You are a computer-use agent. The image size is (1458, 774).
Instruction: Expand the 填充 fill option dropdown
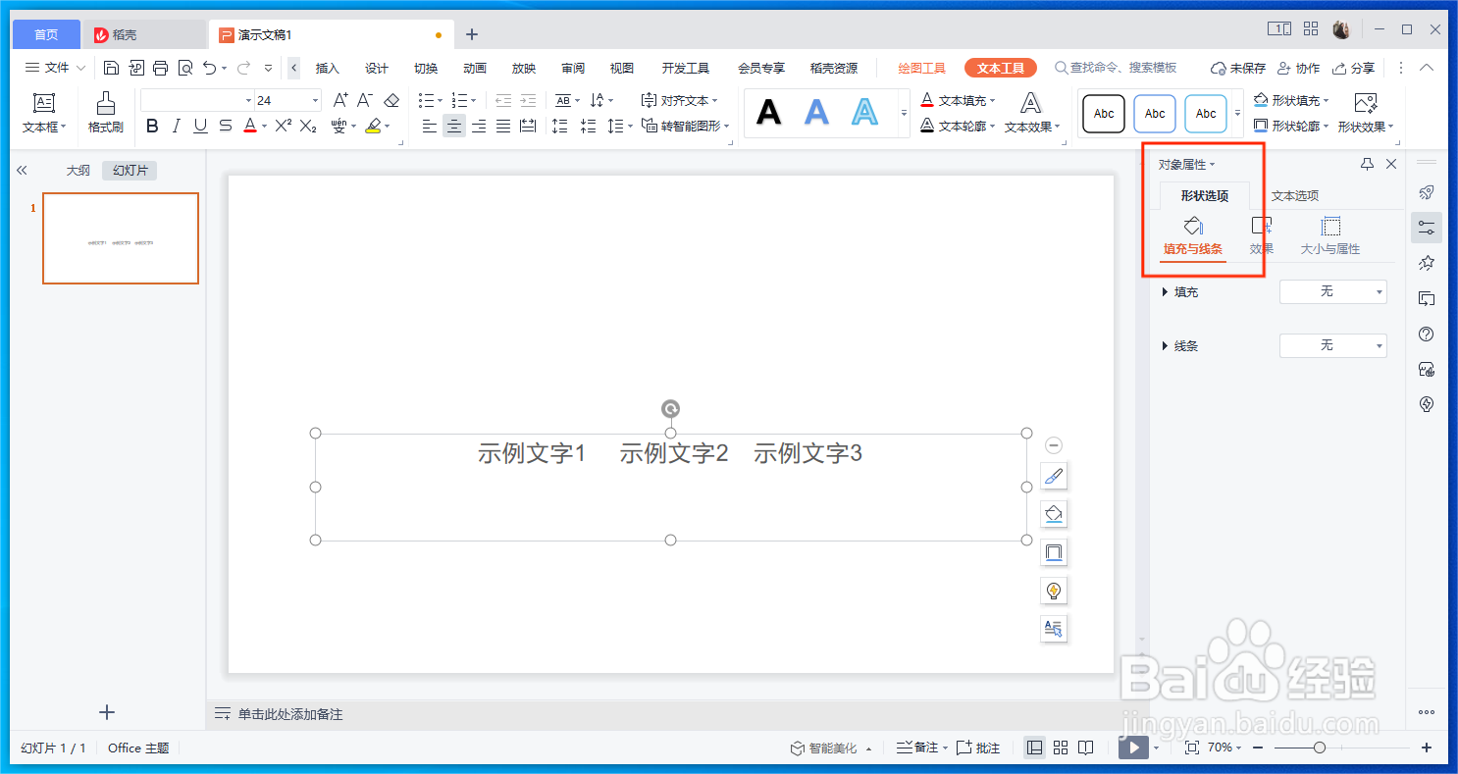[x=1332, y=291]
